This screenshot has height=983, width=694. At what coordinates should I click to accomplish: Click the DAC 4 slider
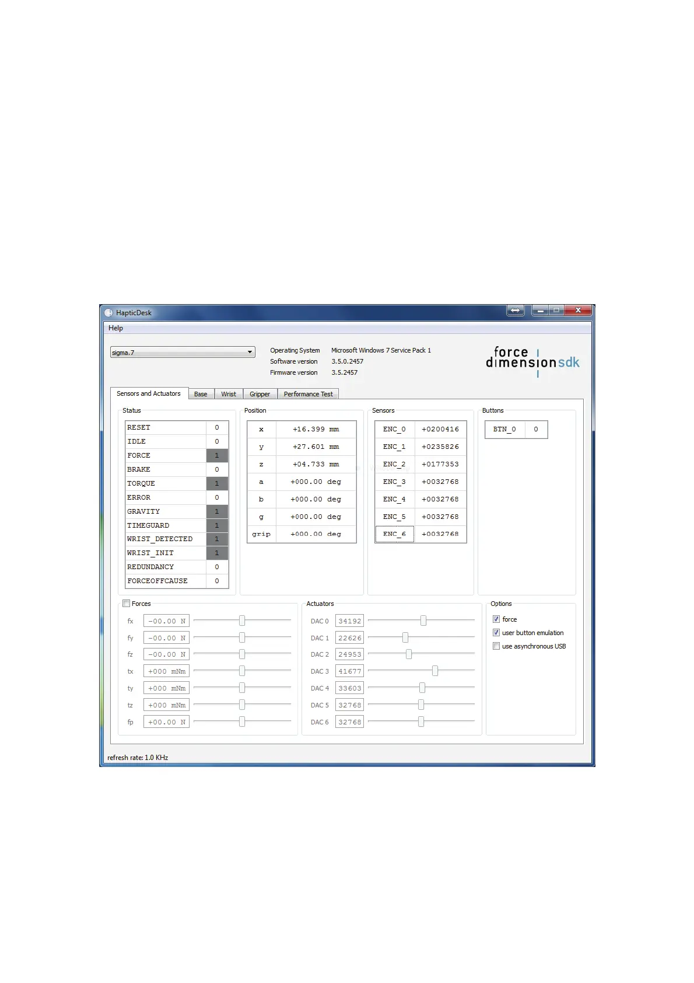coord(421,688)
